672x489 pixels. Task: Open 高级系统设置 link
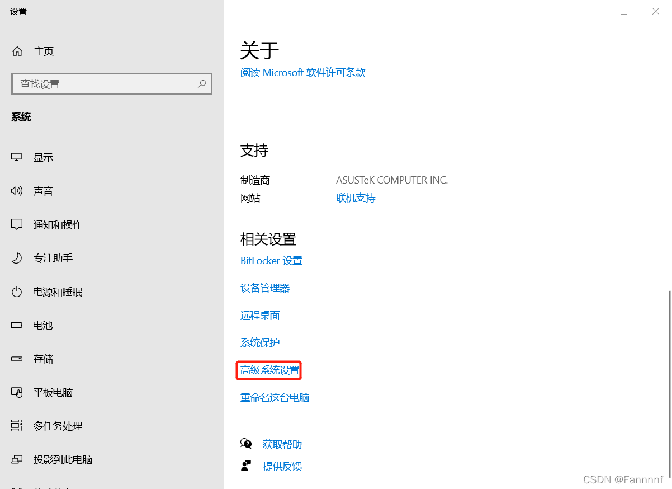pyautogui.click(x=270, y=370)
